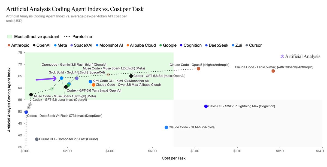The height and width of the screenshot is (167, 327).
Task: Select the Claude Code Opus 5 data point
Action: tap(198, 69)
